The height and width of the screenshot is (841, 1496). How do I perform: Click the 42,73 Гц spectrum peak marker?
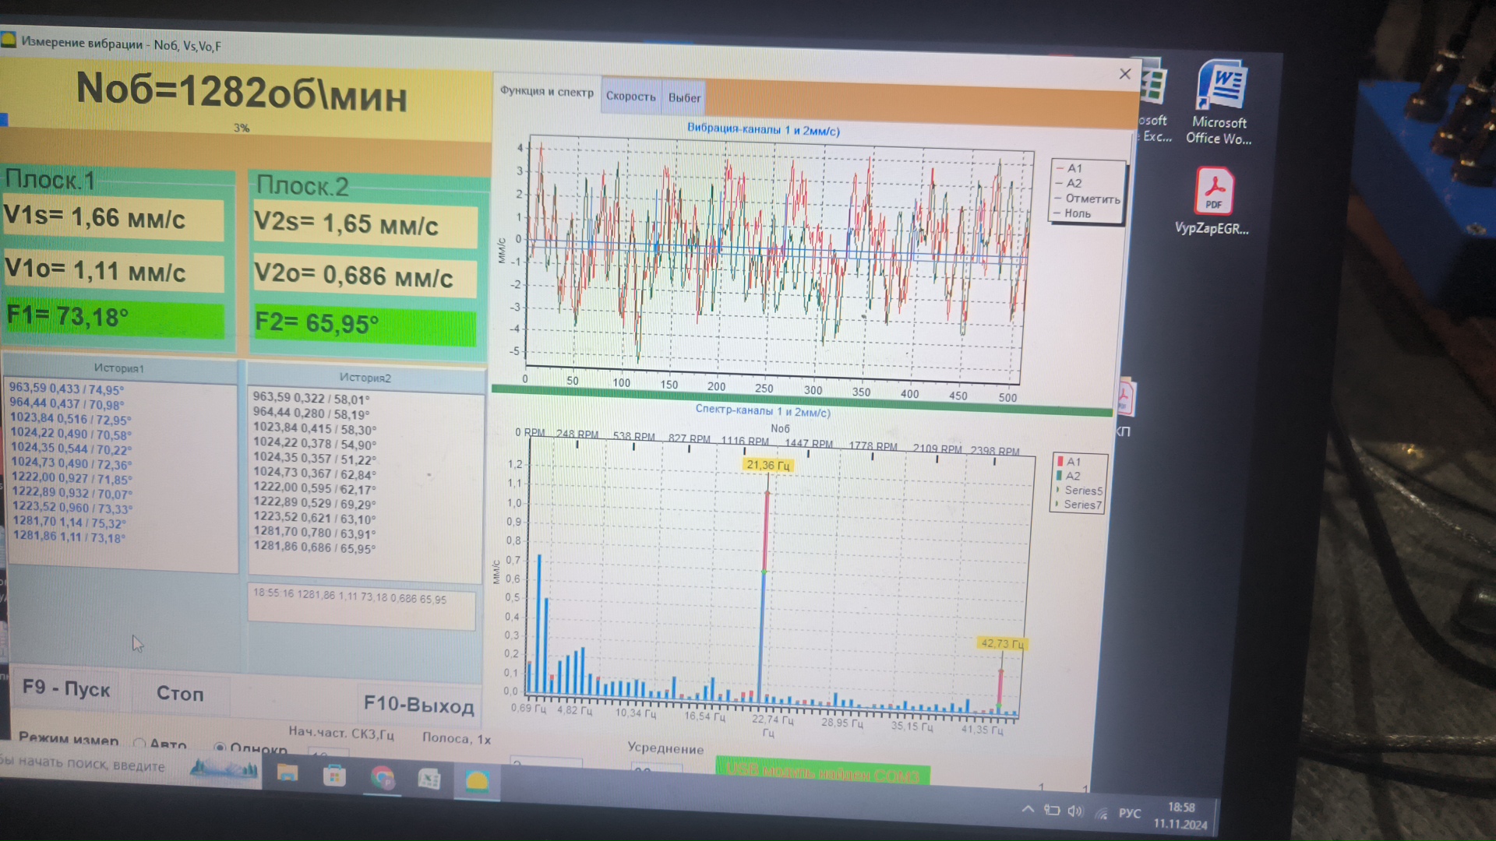pyautogui.click(x=1002, y=643)
